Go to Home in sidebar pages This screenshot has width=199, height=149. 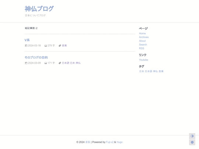[142, 33]
